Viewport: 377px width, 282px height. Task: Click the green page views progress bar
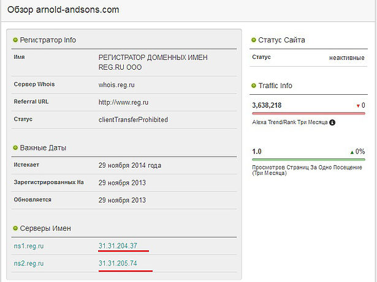coord(308,160)
